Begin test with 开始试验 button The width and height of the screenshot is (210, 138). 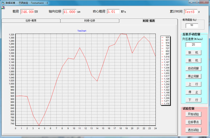tap(193, 114)
